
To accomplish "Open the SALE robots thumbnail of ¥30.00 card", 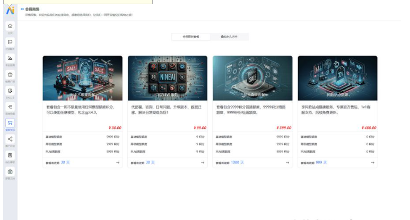I will click(x=83, y=78).
